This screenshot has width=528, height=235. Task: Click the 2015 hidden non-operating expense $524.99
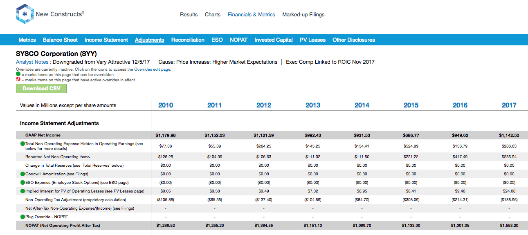[x=411, y=146]
